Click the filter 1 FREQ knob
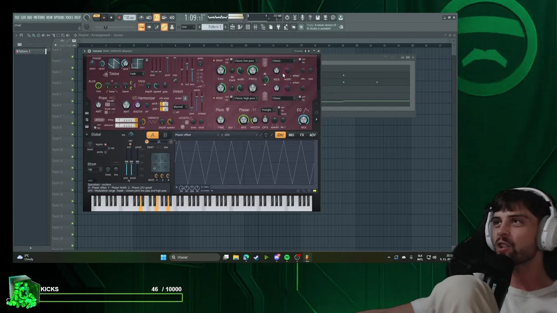This screenshot has width=557, height=313. 252,70
